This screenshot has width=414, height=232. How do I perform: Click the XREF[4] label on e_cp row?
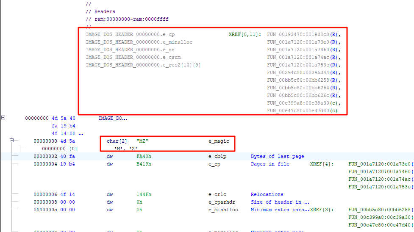[322, 164]
